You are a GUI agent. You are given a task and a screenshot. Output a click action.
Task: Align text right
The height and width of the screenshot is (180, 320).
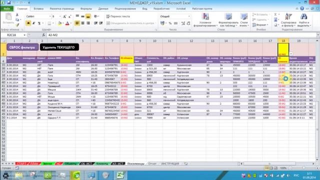[x=88, y=23]
